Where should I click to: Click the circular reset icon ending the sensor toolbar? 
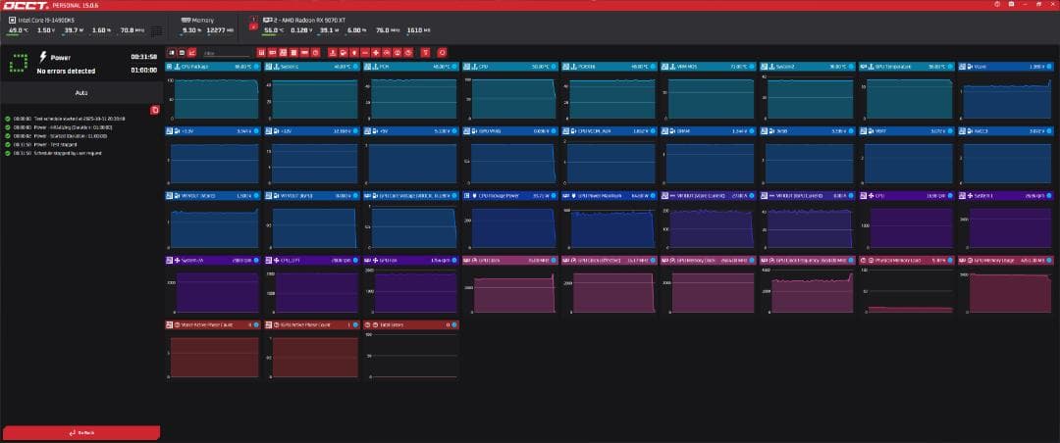coord(442,52)
